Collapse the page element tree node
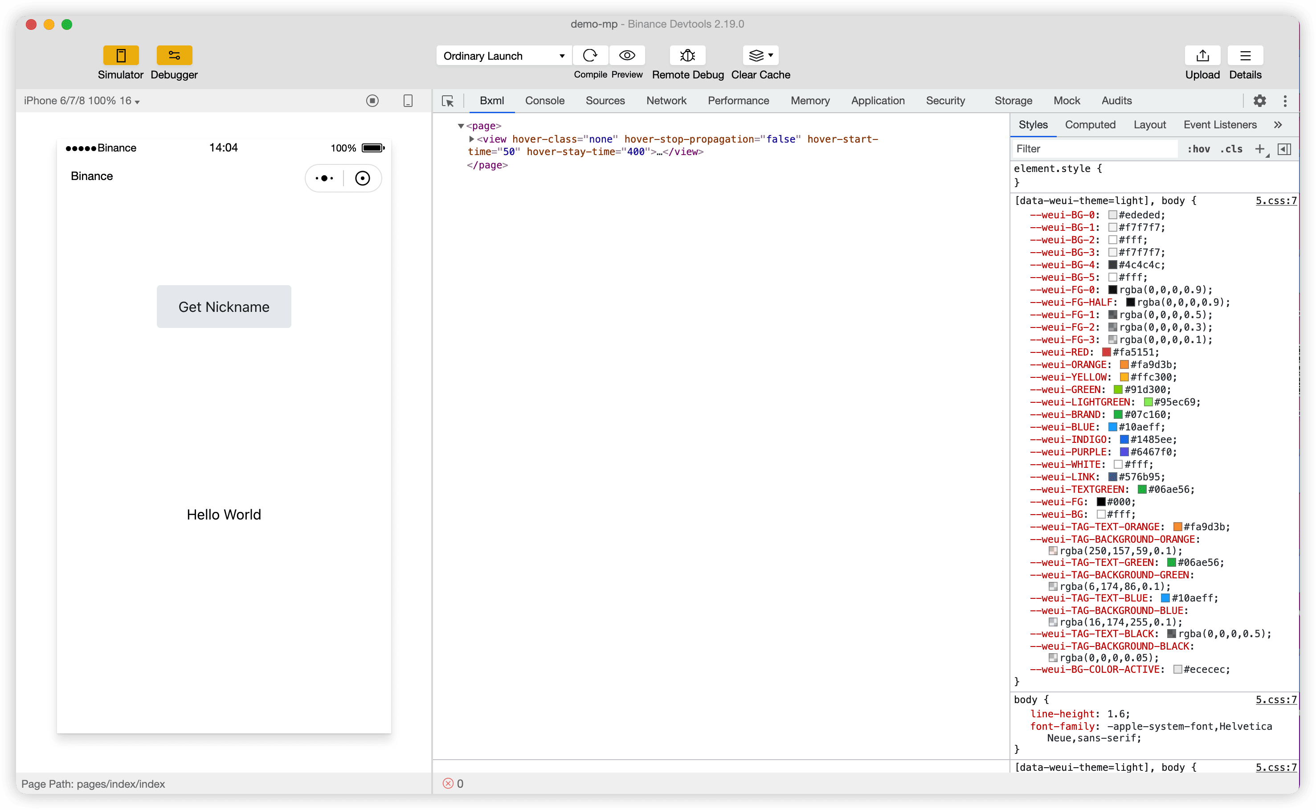Screen dimensions: 1316x810 (x=461, y=126)
